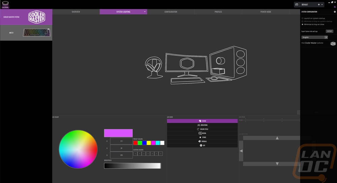The width and height of the screenshot is (337, 183).
Task: Click the down arrow in LED direction
Action: (277, 164)
